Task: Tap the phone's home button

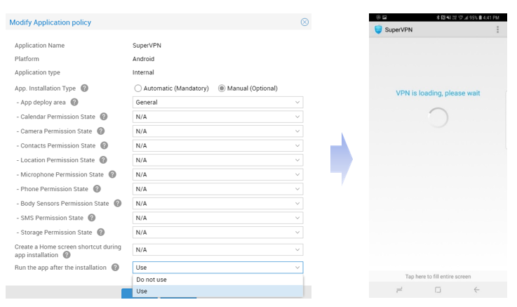Action: 438,290
